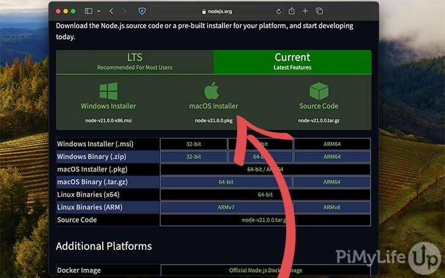
Task: Show the tab overview icon
Action: (x=319, y=11)
